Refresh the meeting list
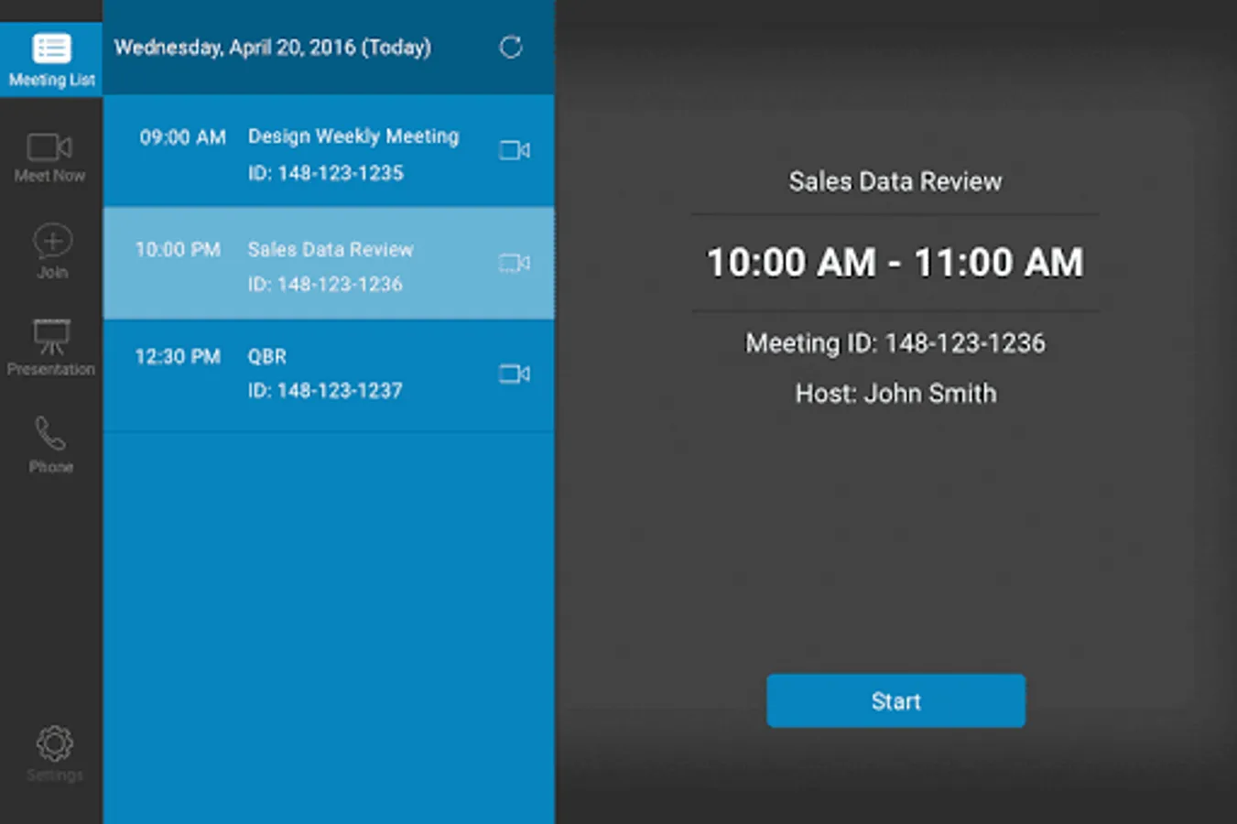1237x824 pixels. coord(511,47)
